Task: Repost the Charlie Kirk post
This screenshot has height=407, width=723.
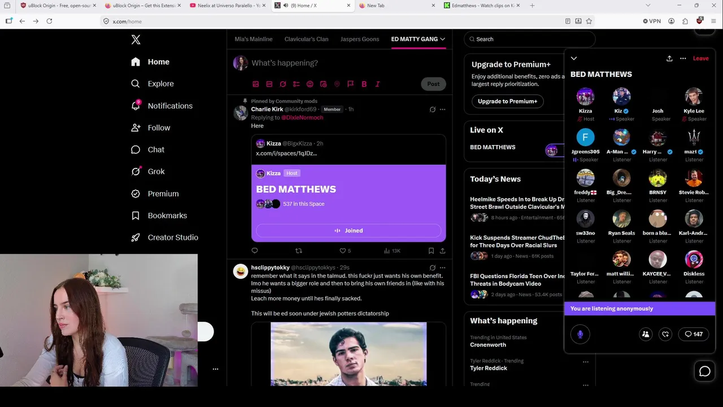Action: 299,250
